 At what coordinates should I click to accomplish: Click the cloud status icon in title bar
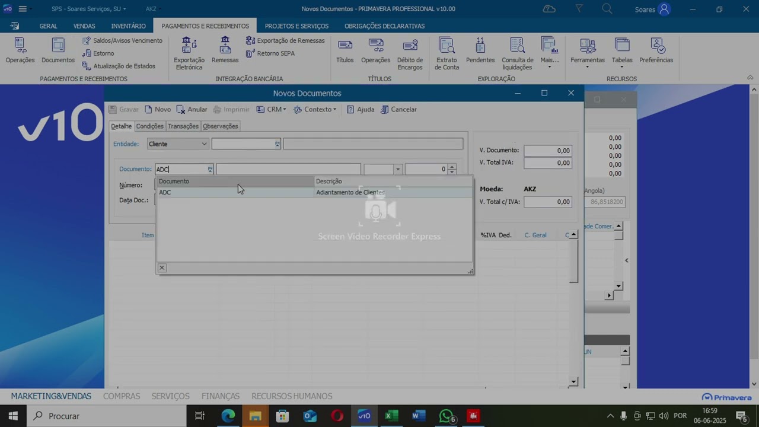click(x=549, y=9)
